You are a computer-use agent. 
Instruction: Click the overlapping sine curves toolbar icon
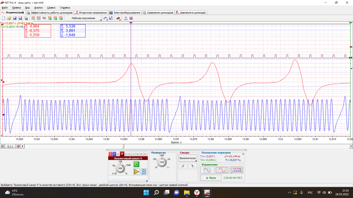[44, 18]
